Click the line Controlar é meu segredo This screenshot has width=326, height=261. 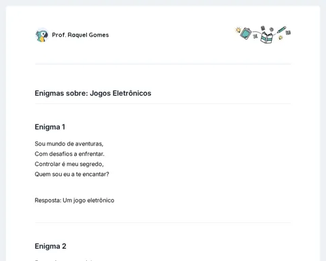[x=69, y=164]
